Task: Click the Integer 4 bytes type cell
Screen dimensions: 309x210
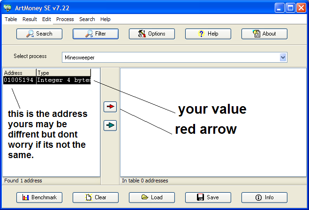Action: (64, 80)
